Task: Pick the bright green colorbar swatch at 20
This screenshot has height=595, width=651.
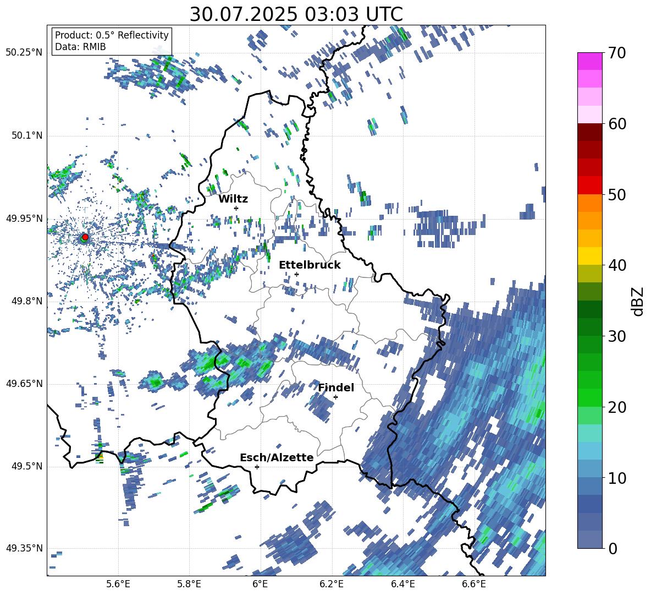Action: click(x=589, y=397)
